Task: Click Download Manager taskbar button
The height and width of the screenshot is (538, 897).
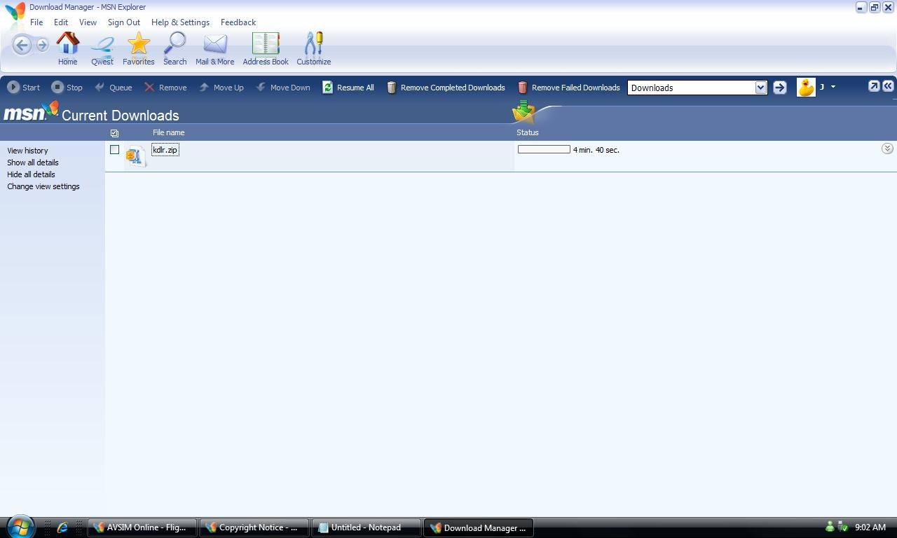Action: pos(479,527)
